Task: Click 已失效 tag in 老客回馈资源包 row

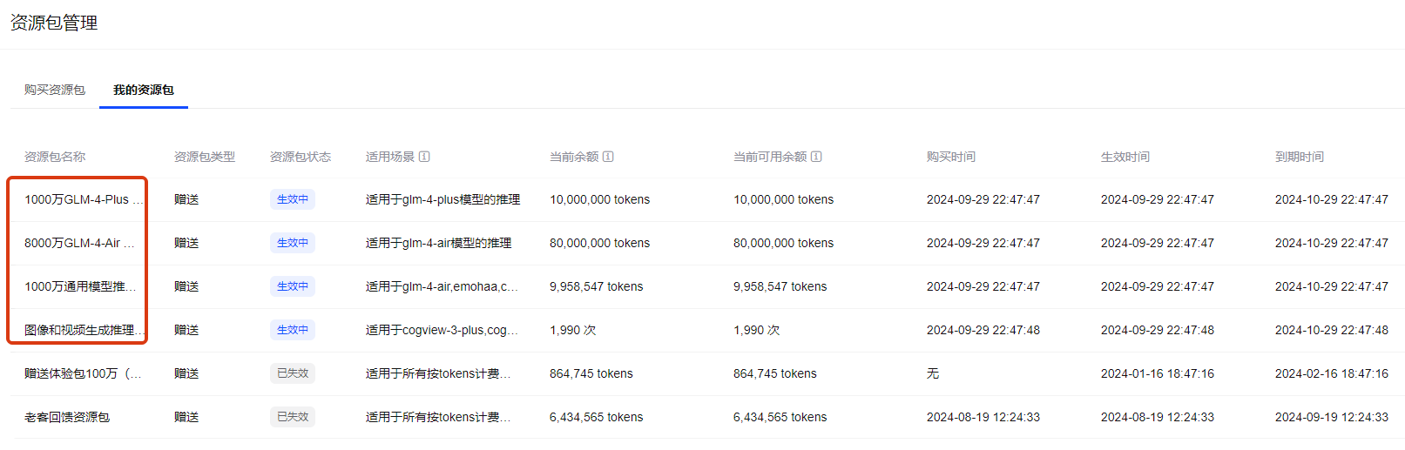Action: (293, 417)
